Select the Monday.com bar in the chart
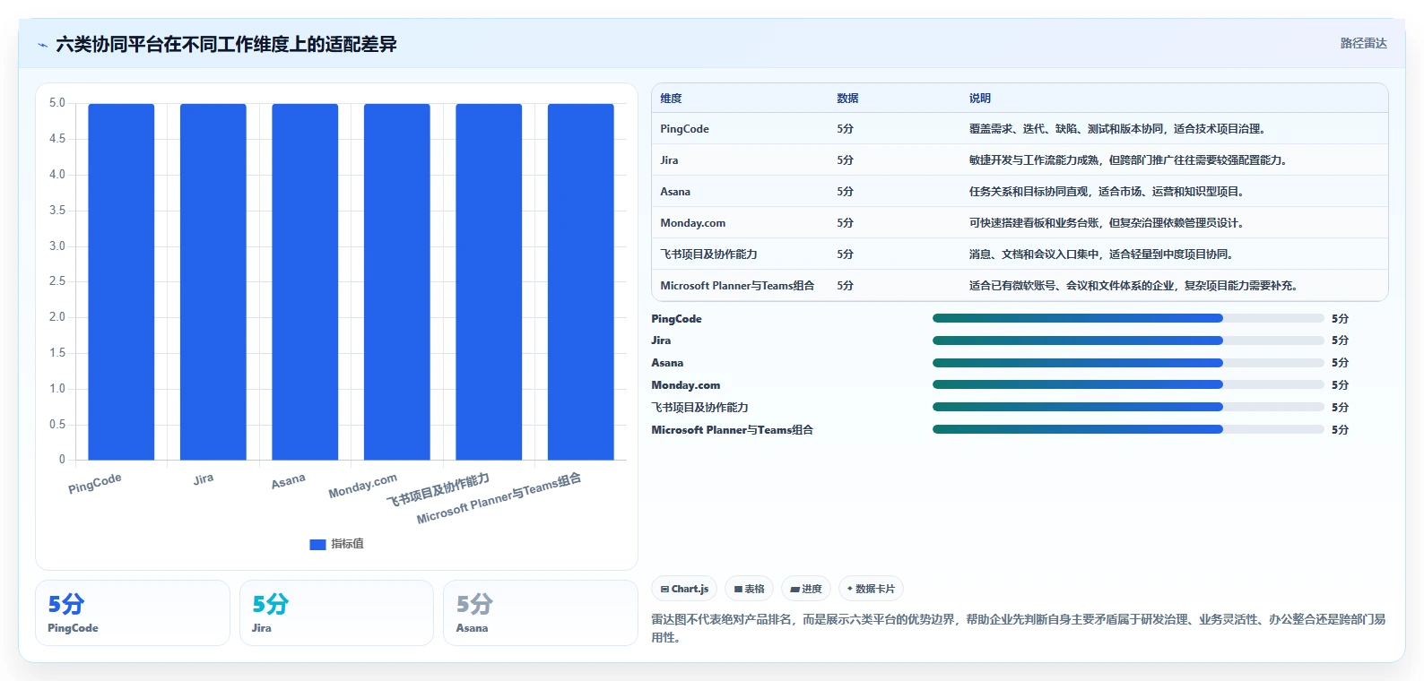Screen dimensions: 1424x681 397,281
